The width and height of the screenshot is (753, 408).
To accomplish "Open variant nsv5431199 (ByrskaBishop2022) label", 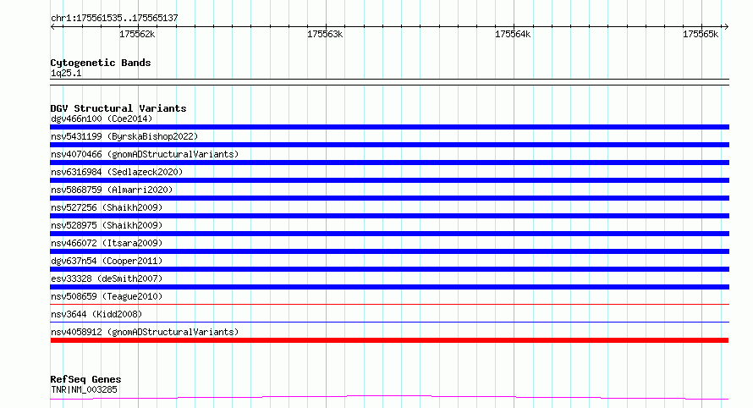I will click(124, 136).
